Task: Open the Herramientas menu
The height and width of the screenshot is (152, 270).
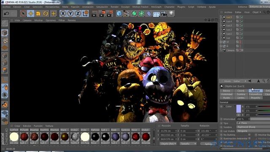Action: pos(52,7)
